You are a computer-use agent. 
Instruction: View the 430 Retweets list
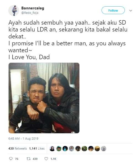(x=18, y=148)
